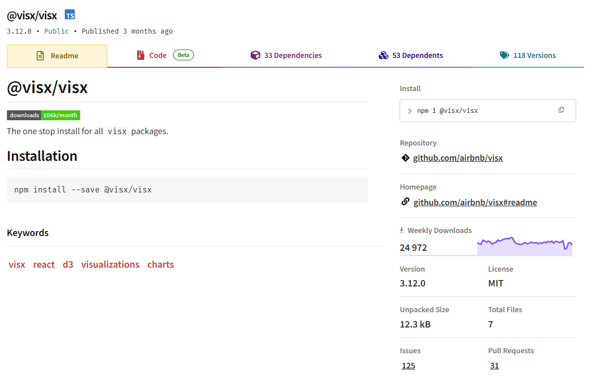
Task: Click the npm i @visx/visx install box
Action: [x=475, y=111]
